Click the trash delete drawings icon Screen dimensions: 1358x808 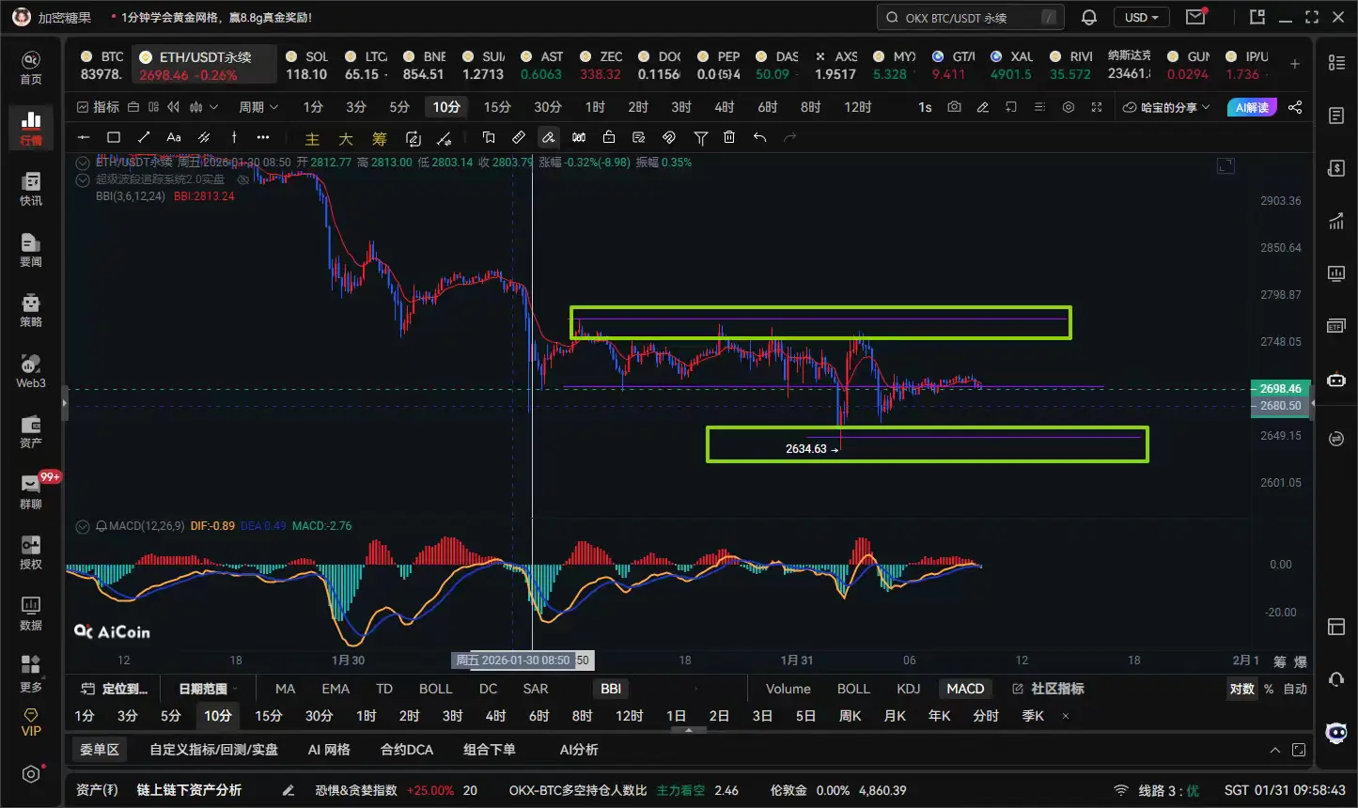(x=729, y=137)
